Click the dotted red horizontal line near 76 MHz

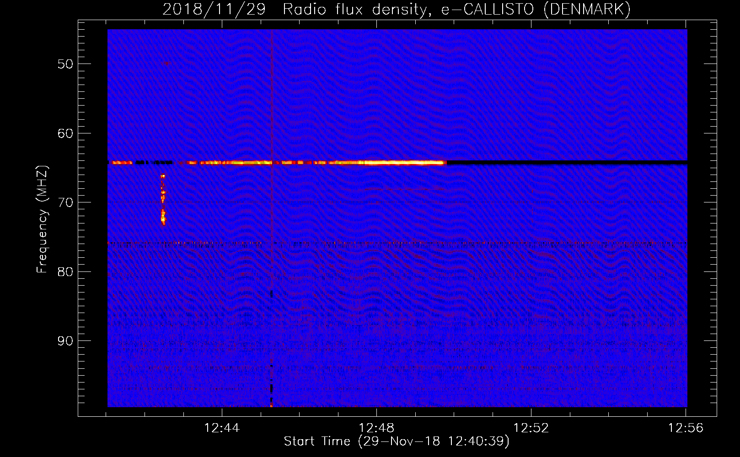[397, 243]
